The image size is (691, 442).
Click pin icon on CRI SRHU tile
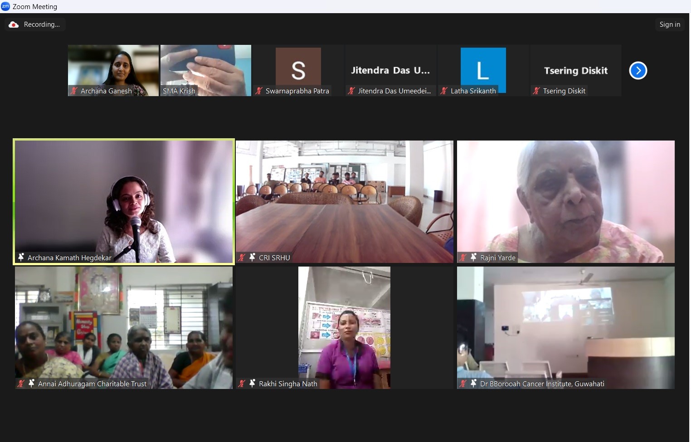tap(252, 257)
